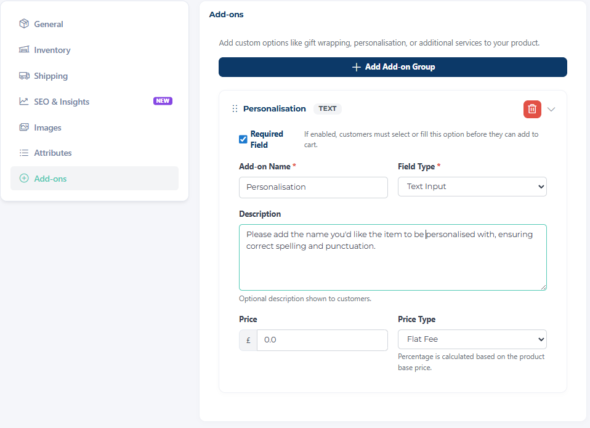The image size is (590, 428).
Task: Click the Price amount field
Action: [x=321, y=340]
